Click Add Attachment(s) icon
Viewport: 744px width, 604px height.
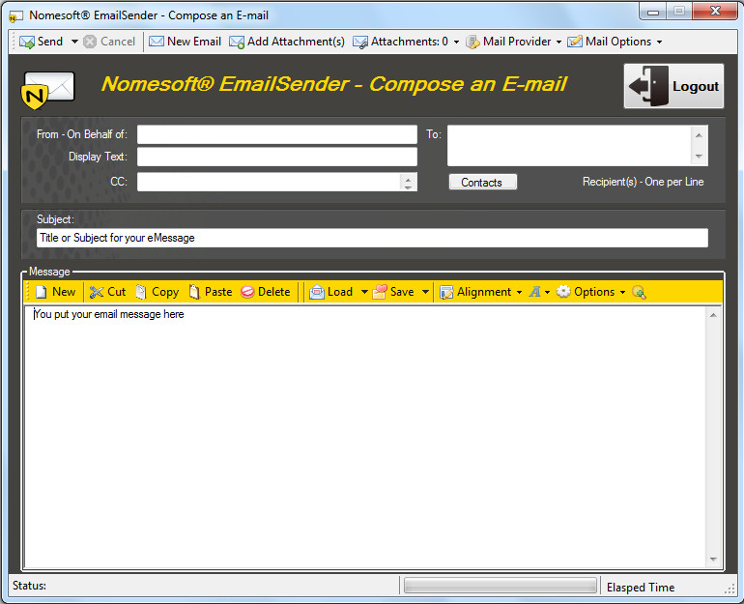tap(237, 42)
